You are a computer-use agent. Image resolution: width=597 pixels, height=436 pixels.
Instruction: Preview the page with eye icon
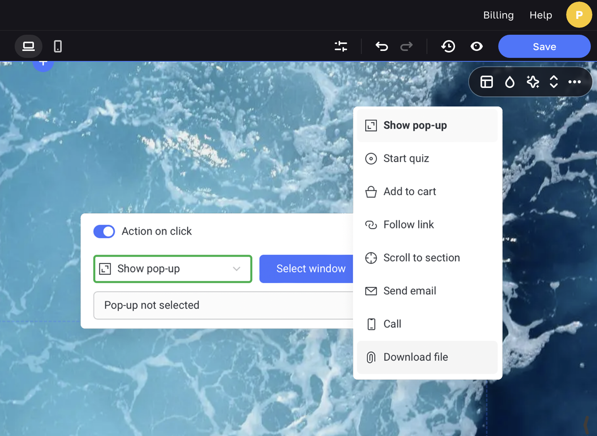pos(477,46)
